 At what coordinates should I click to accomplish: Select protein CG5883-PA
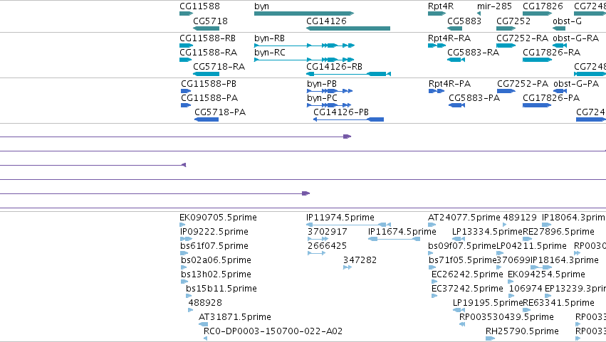pyautogui.click(x=474, y=97)
